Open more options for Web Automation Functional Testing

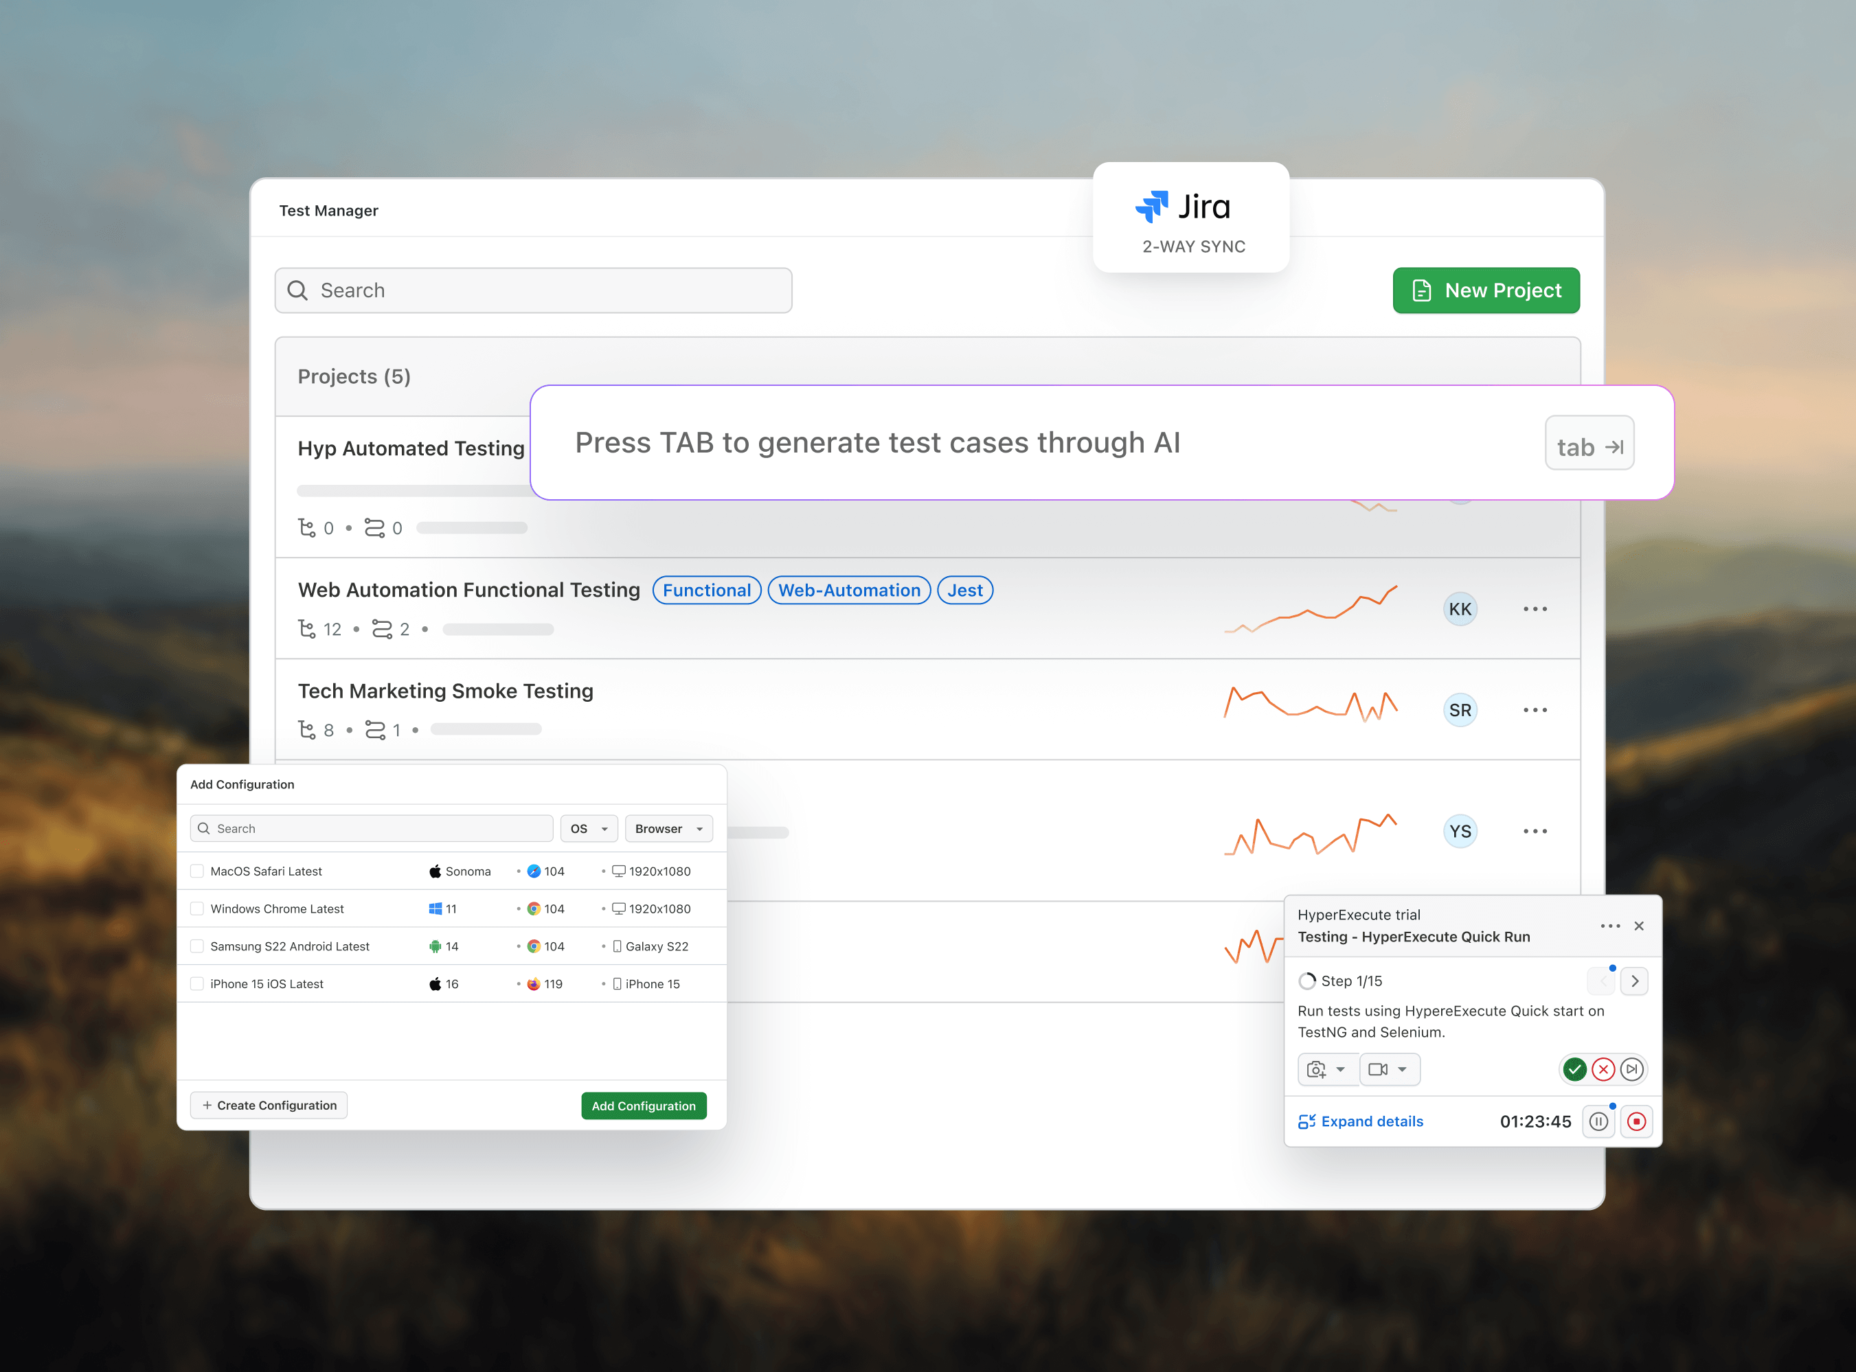click(x=1535, y=609)
